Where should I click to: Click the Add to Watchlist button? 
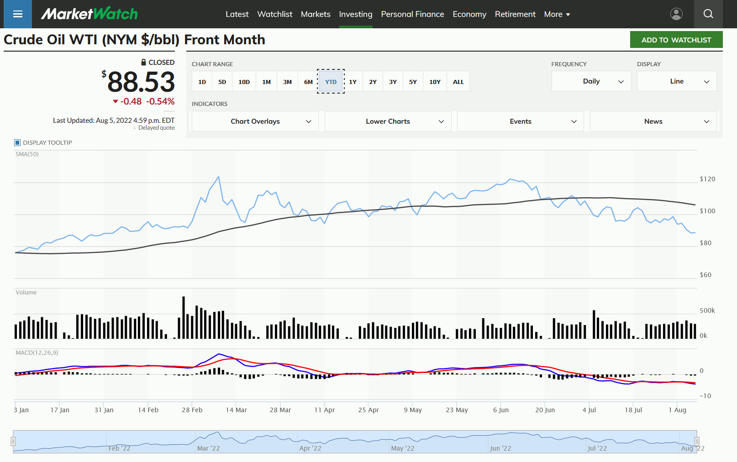coord(676,40)
